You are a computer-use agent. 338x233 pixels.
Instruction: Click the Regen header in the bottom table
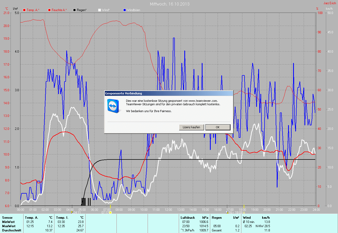(x=216, y=218)
